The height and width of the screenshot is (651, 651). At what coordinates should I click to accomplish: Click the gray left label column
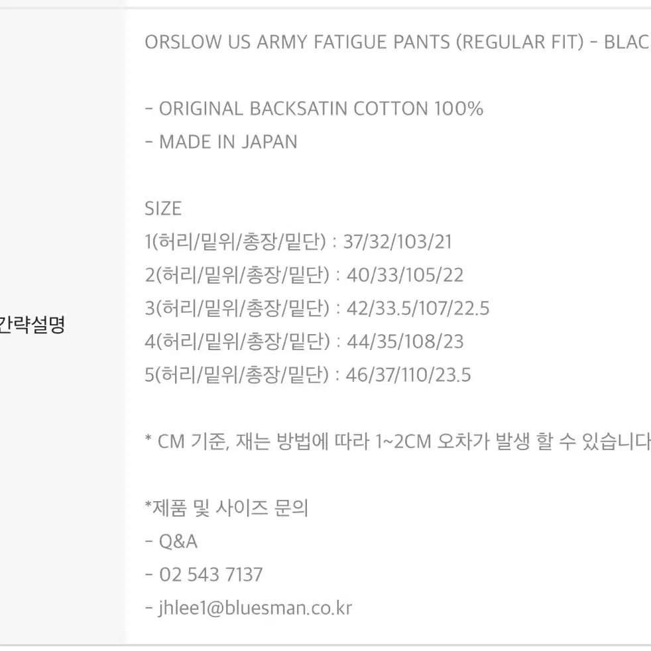pyautogui.click(x=62, y=326)
